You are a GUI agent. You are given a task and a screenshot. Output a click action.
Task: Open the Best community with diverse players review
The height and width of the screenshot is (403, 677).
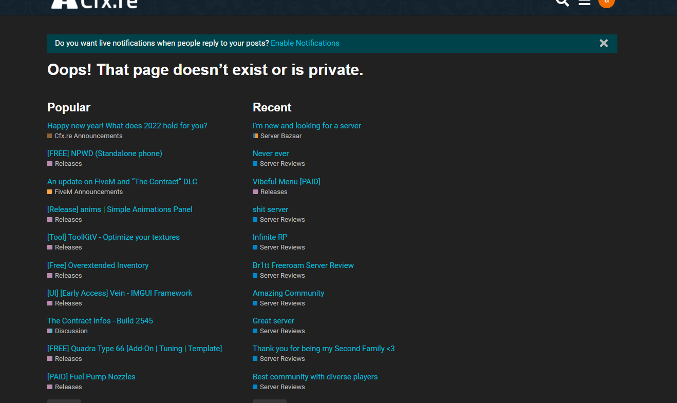(x=315, y=376)
